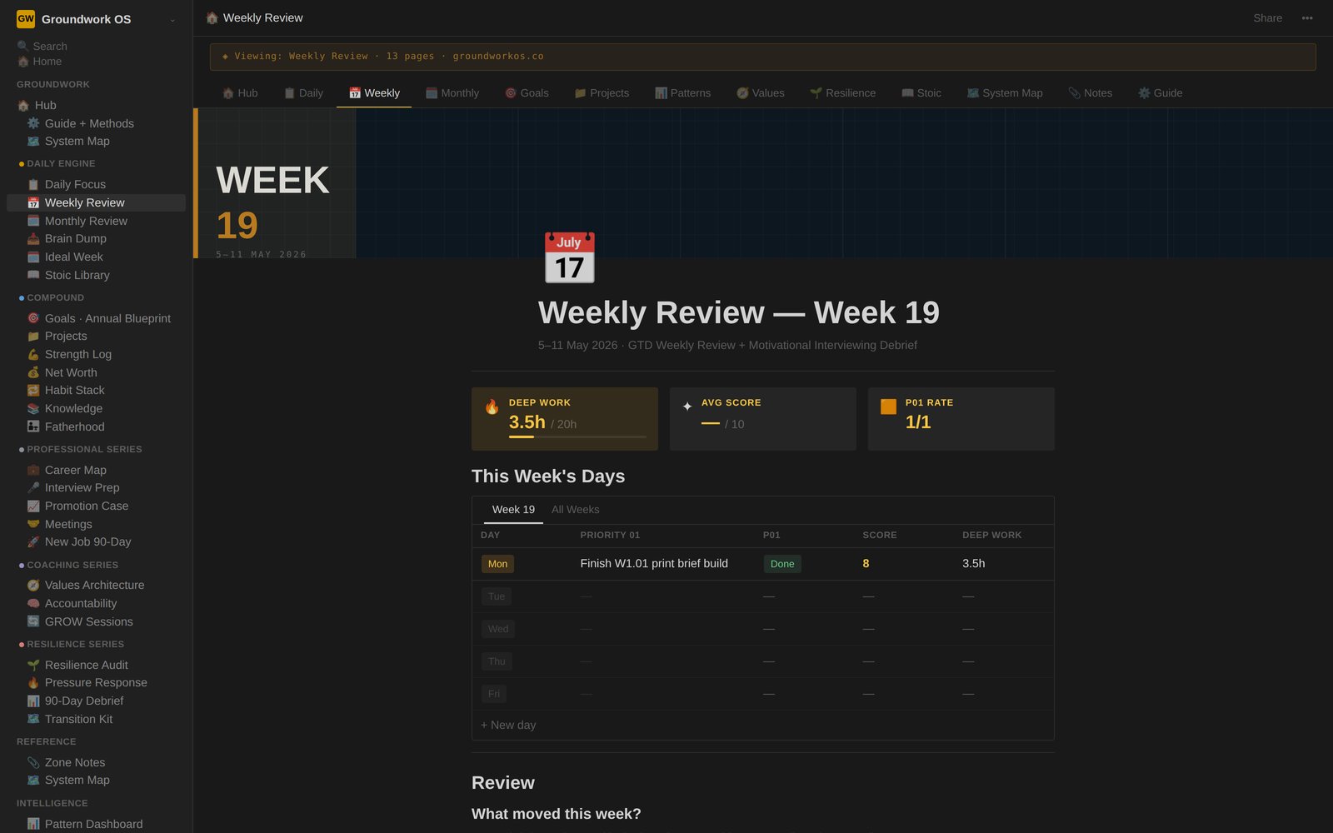
Task: Click the Habit Stack icon
Action: point(33,390)
